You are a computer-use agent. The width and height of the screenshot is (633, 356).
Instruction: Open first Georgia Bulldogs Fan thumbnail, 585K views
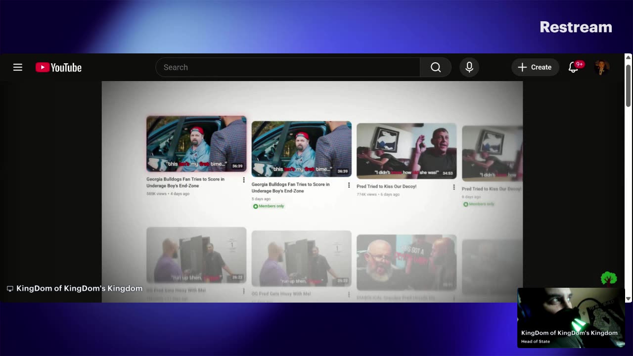pos(196,144)
